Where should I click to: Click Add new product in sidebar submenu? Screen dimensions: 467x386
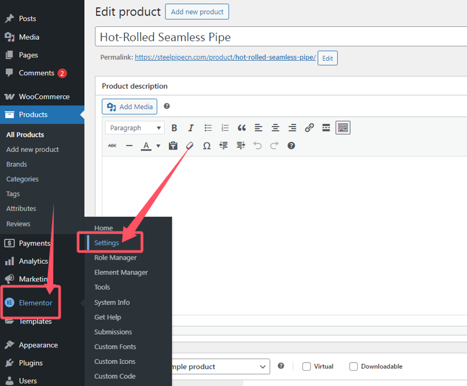(x=33, y=149)
